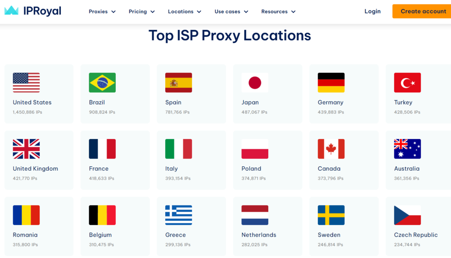This screenshot has height=258, width=451.
Task: Expand the Use cases menu chevron
Action: click(246, 12)
